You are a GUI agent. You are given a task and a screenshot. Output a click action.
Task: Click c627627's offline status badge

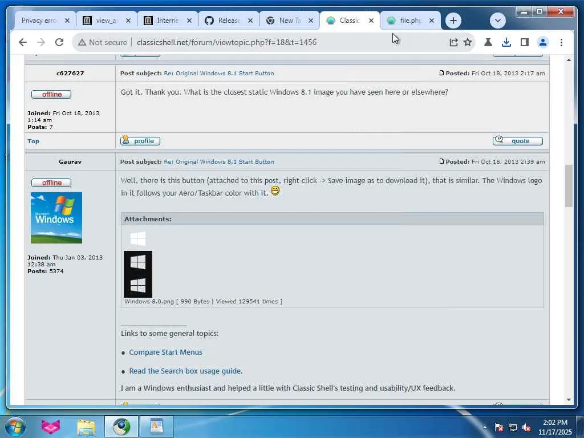click(x=51, y=94)
